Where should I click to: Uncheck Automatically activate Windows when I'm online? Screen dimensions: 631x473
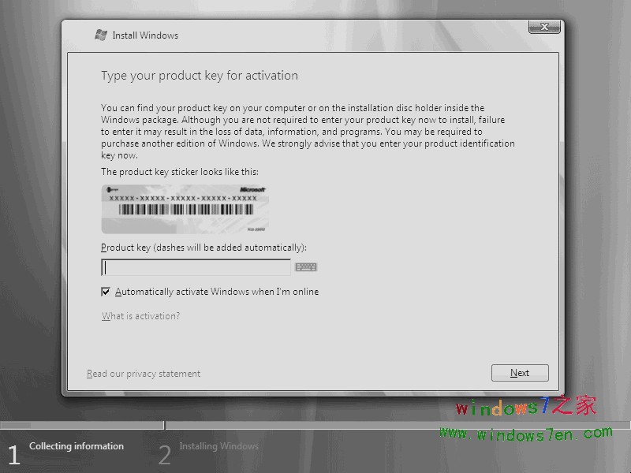(106, 292)
